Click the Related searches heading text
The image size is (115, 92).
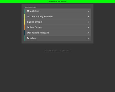tap(30, 7)
